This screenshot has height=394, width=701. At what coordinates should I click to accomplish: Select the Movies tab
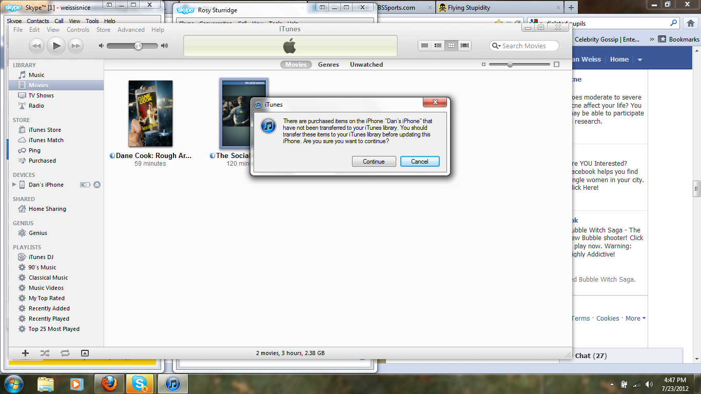pyautogui.click(x=296, y=65)
